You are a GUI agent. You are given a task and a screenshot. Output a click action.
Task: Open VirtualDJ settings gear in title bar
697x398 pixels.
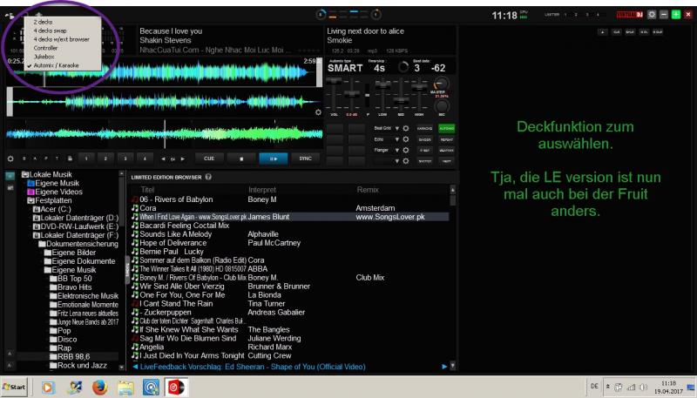pos(652,15)
